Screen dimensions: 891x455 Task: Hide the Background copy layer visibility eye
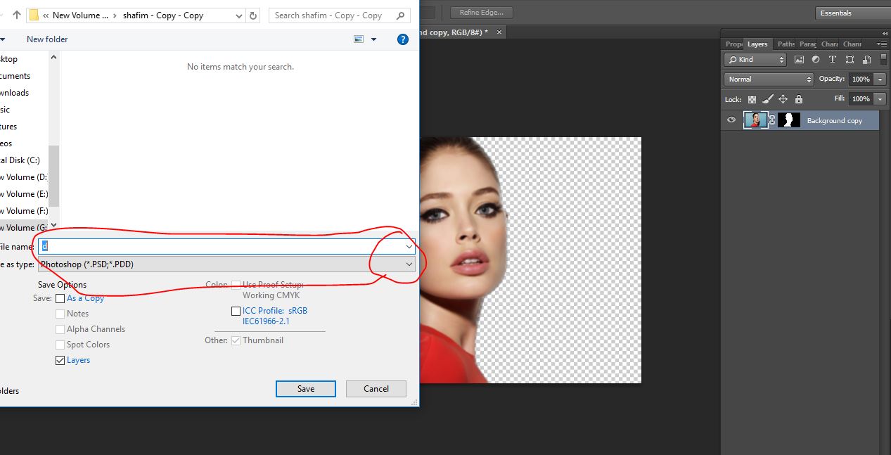point(731,120)
